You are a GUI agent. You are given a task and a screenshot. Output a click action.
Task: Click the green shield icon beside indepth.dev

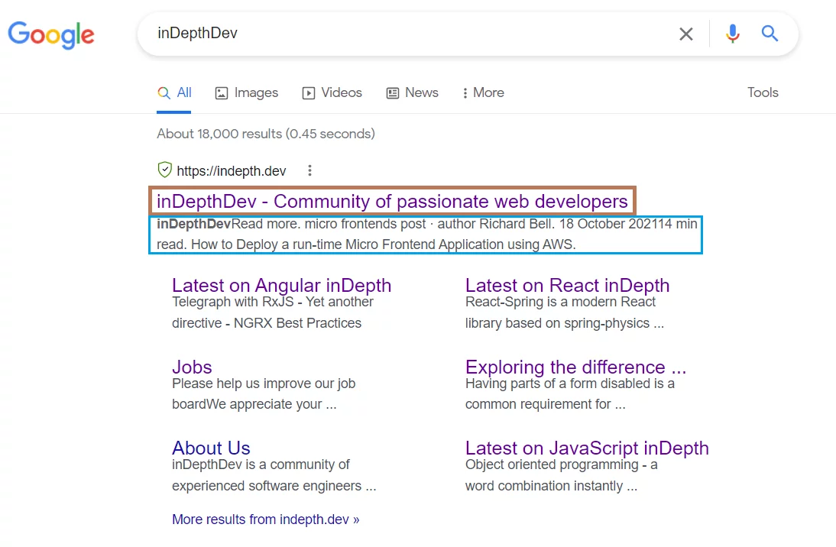(x=165, y=170)
